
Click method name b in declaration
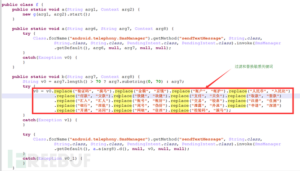click(63, 77)
